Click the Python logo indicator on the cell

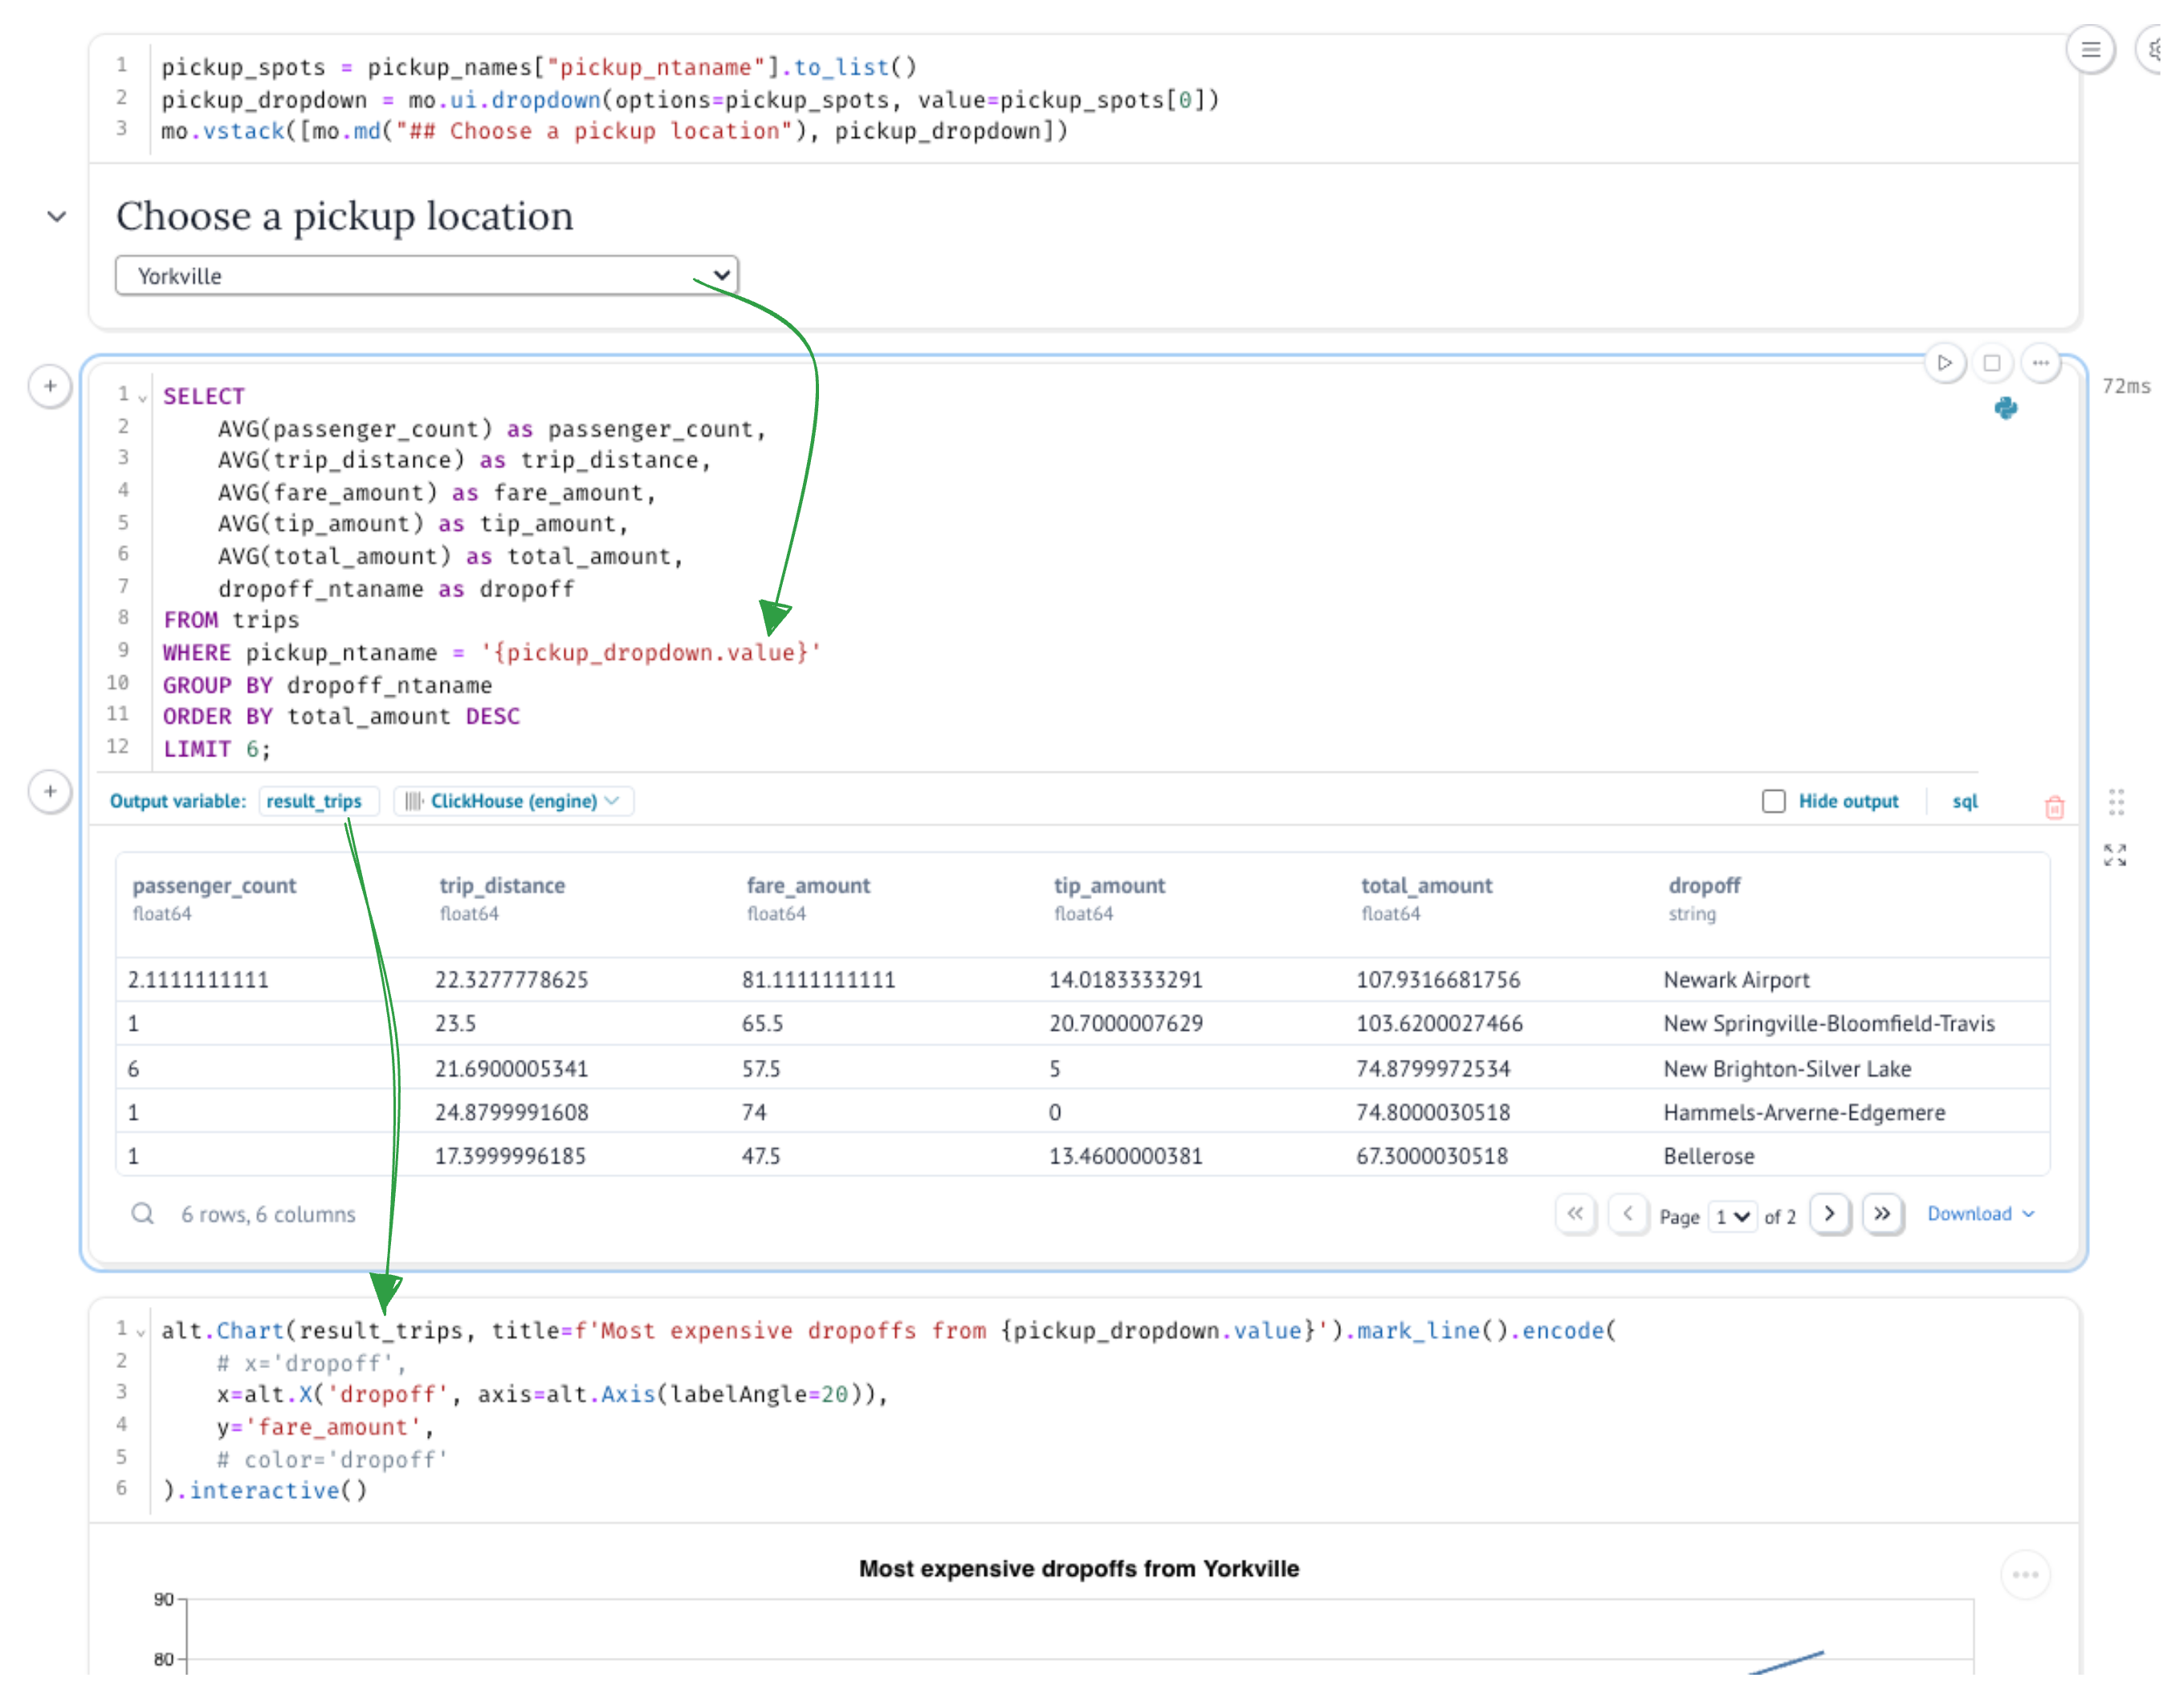2008,409
